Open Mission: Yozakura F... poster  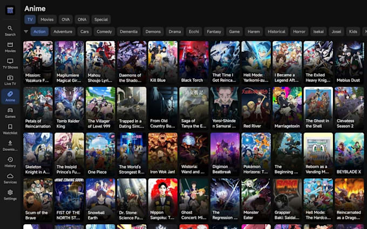pos(38,63)
